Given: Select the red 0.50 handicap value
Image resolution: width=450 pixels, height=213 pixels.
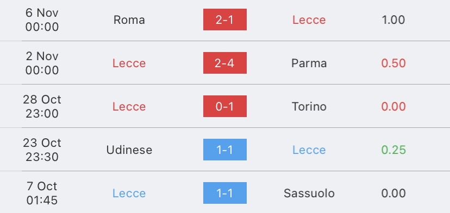Looking at the screenshot, I should [393, 63].
